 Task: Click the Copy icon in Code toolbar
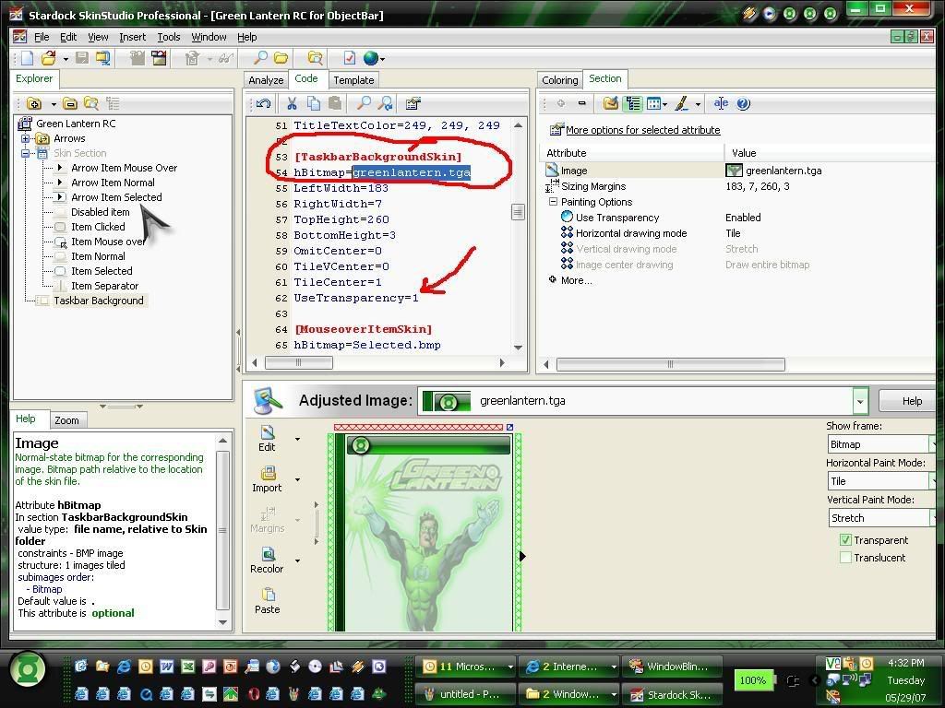pyautogui.click(x=314, y=103)
